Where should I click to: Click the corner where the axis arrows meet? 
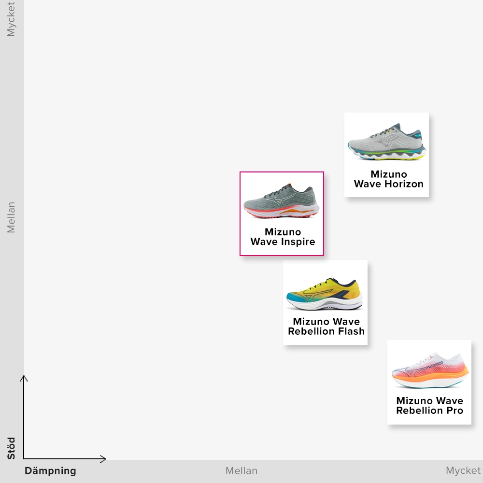(x=24, y=458)
